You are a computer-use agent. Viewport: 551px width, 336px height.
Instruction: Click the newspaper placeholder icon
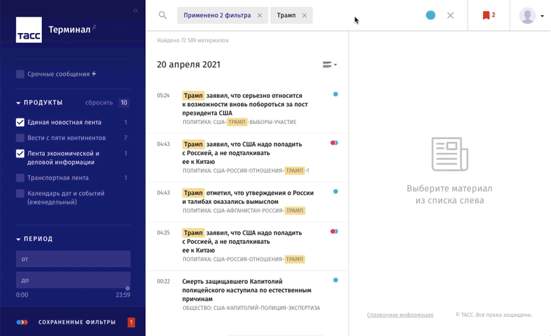[x=450, y=154]
